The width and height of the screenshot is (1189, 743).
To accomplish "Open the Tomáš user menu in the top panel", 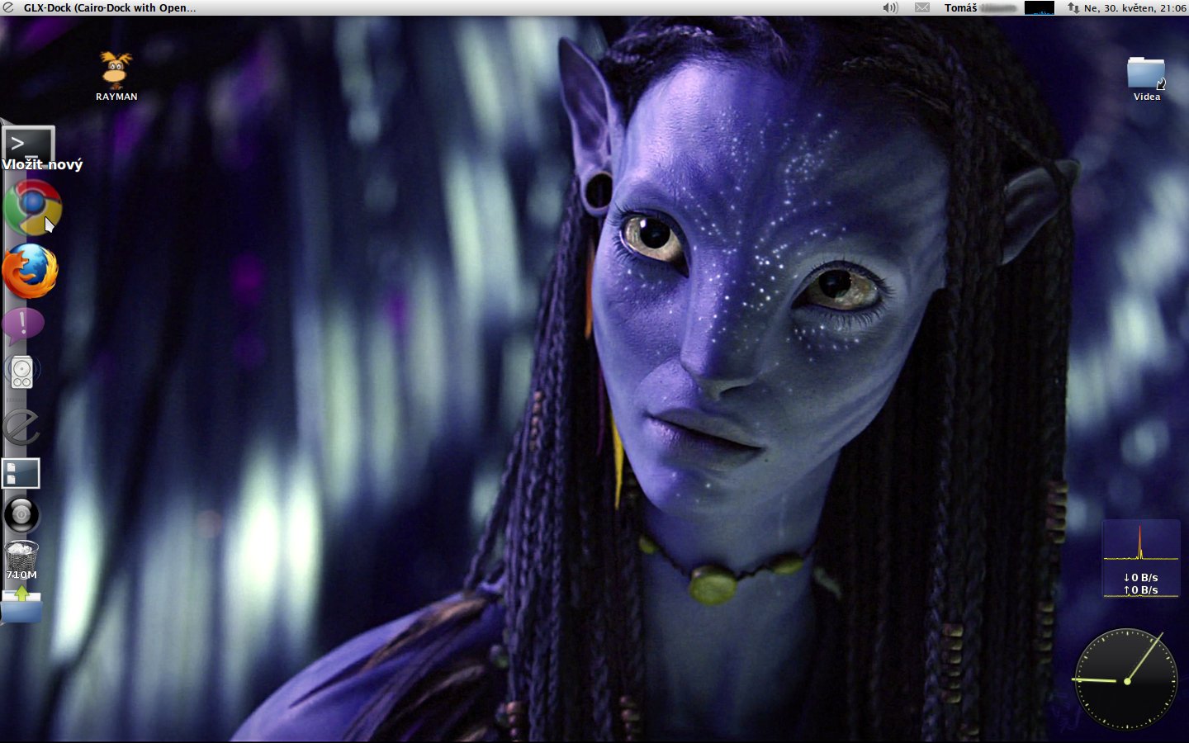I will [x=980, y=7].
